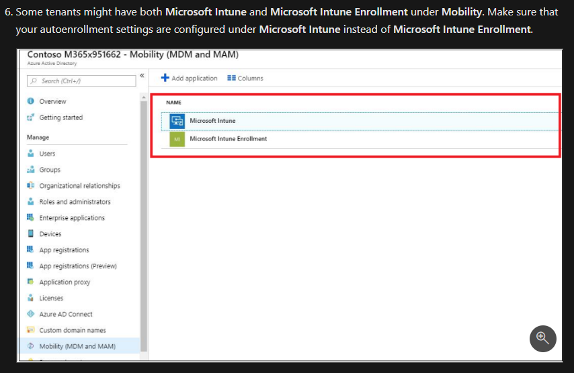This screenshot has height=373, width=574.
Task: Open Getting started in sidebar
Action: point(61,117)
